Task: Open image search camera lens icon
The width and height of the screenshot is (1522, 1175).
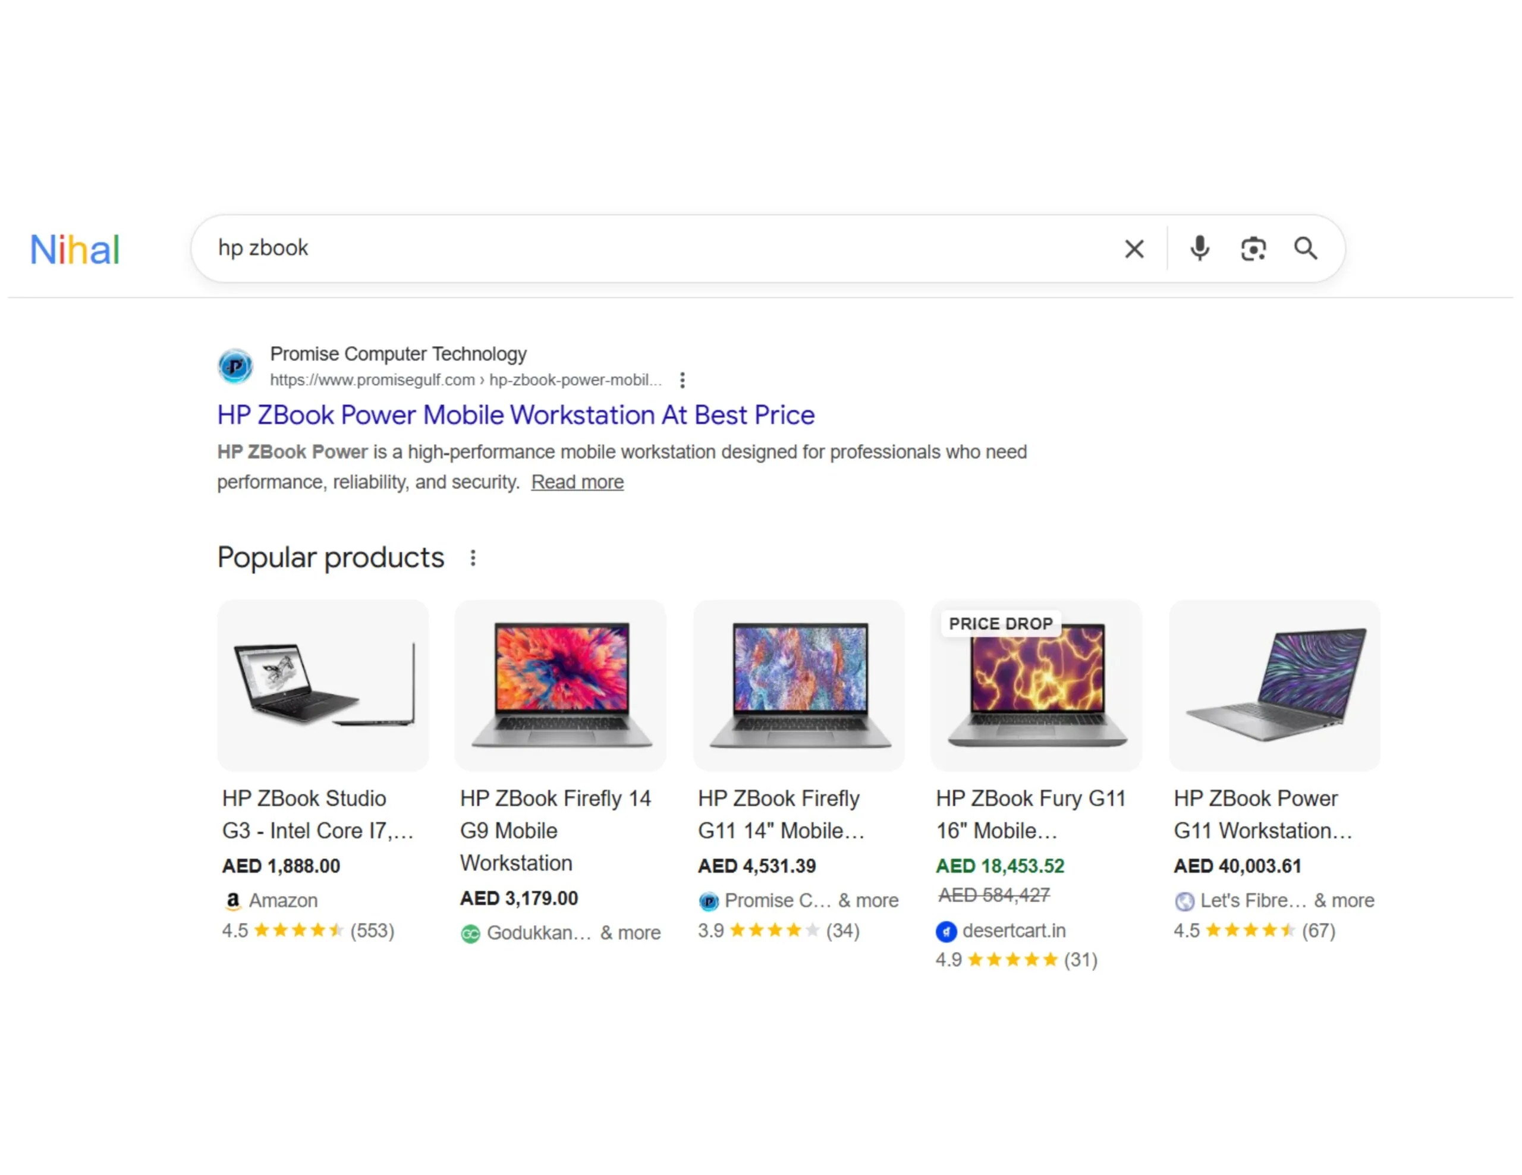Action: (1253, 249)
